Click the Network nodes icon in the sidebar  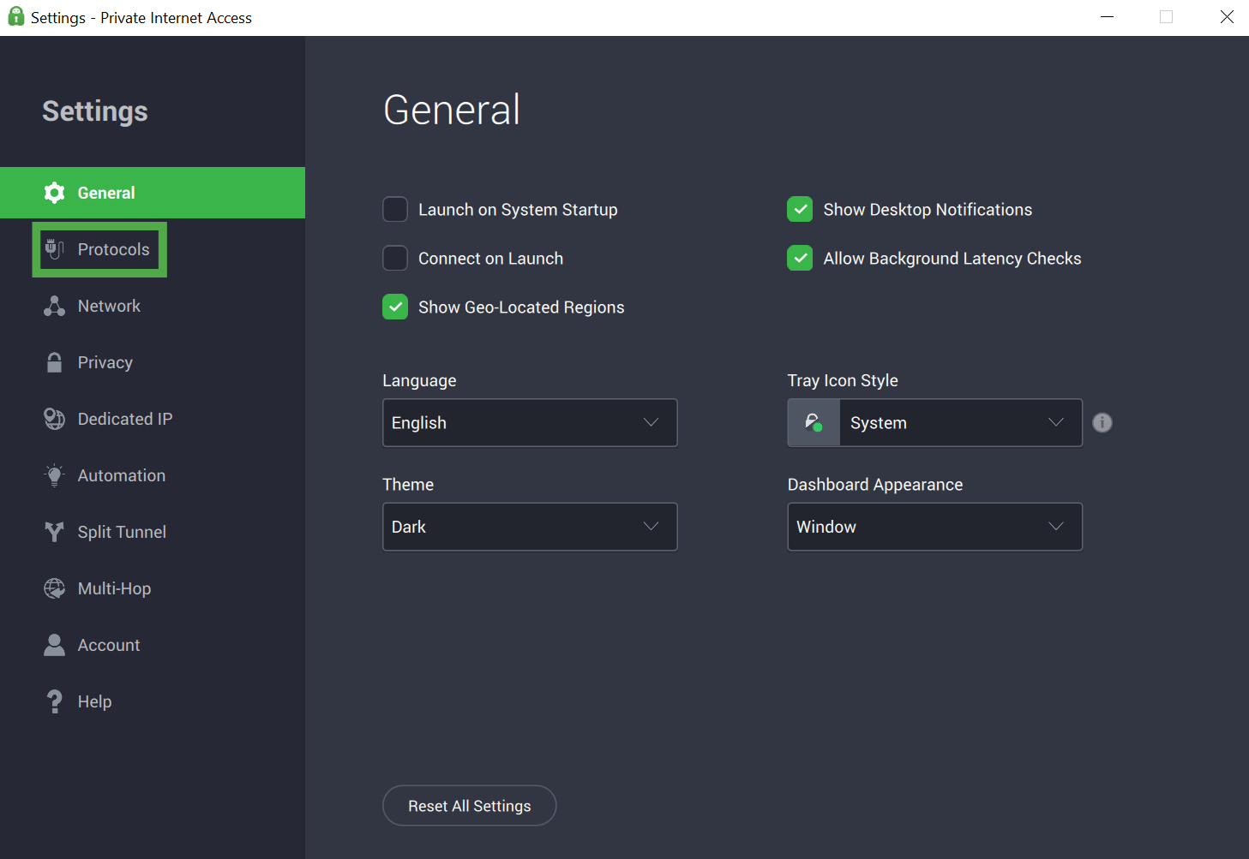tap(54, 306)
